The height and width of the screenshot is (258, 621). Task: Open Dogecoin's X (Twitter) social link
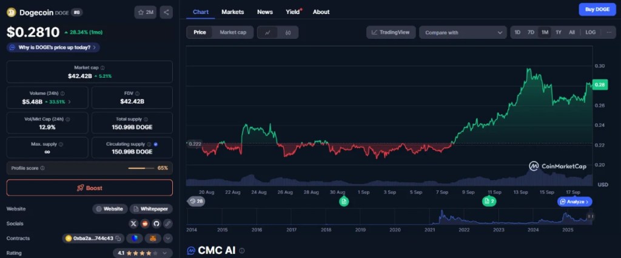click(x=134, y=223)
